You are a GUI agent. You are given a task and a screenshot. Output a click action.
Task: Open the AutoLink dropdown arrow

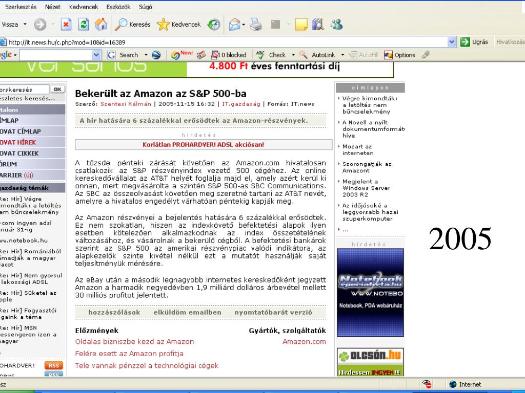point(342,55)
